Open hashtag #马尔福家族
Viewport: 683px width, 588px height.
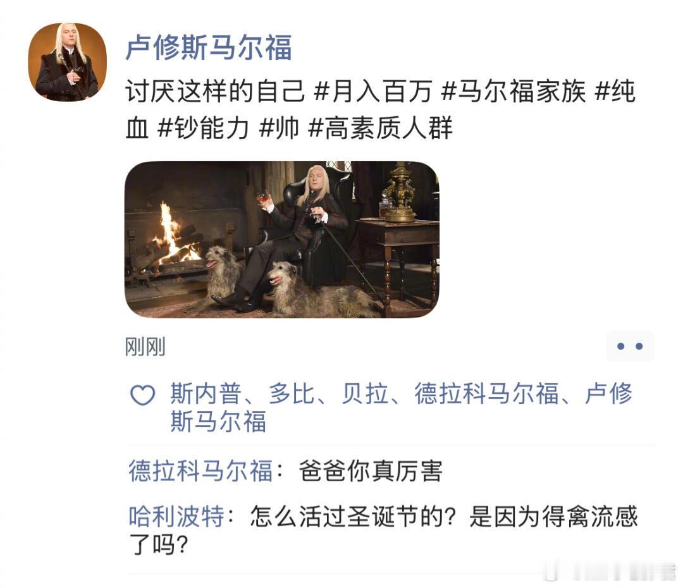(x=514, y=92)
